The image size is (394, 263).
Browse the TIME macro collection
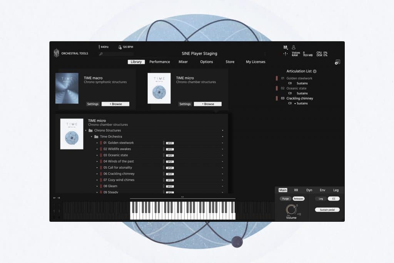point(115,104)
